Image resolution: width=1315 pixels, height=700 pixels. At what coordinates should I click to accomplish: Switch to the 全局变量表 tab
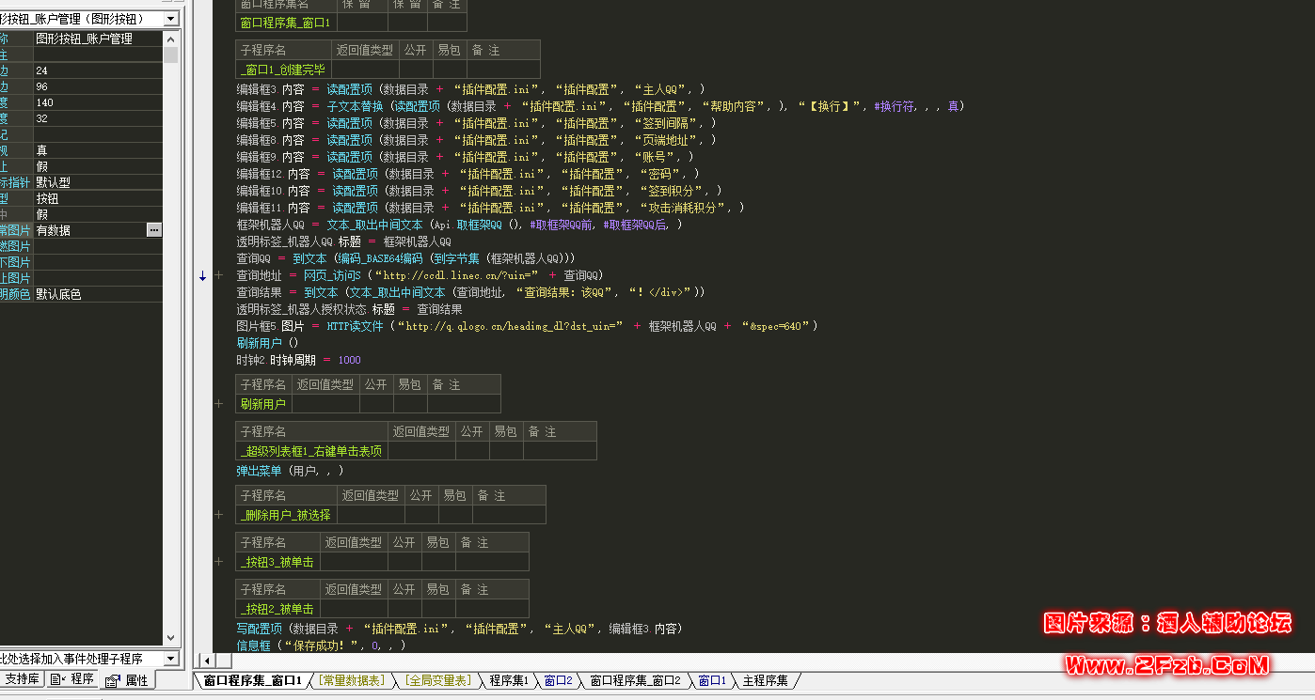point(438,680)
